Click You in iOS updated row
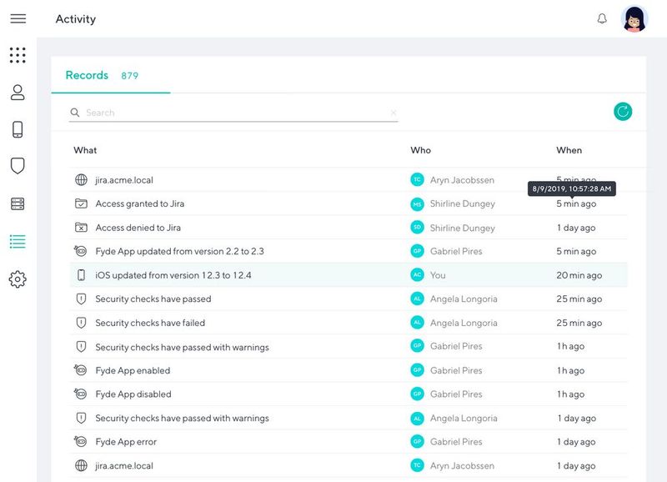The height and width of the screenshot is (482, 667). [438, 275]
